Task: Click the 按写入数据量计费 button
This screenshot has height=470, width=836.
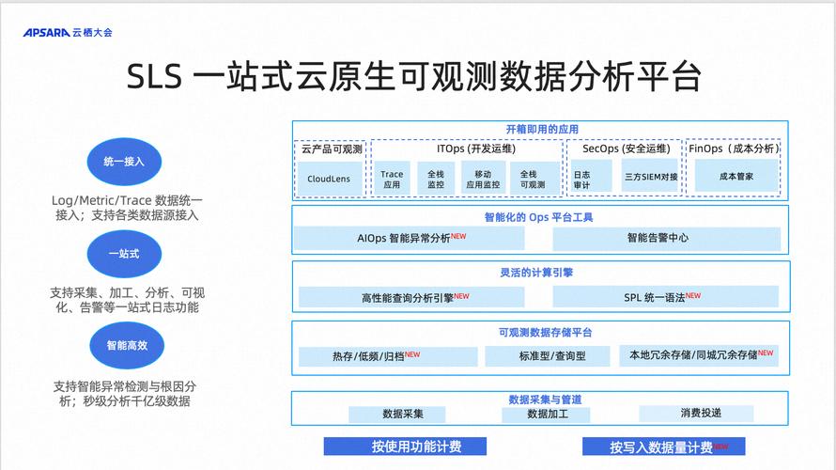Action: [x=664, y=446]
